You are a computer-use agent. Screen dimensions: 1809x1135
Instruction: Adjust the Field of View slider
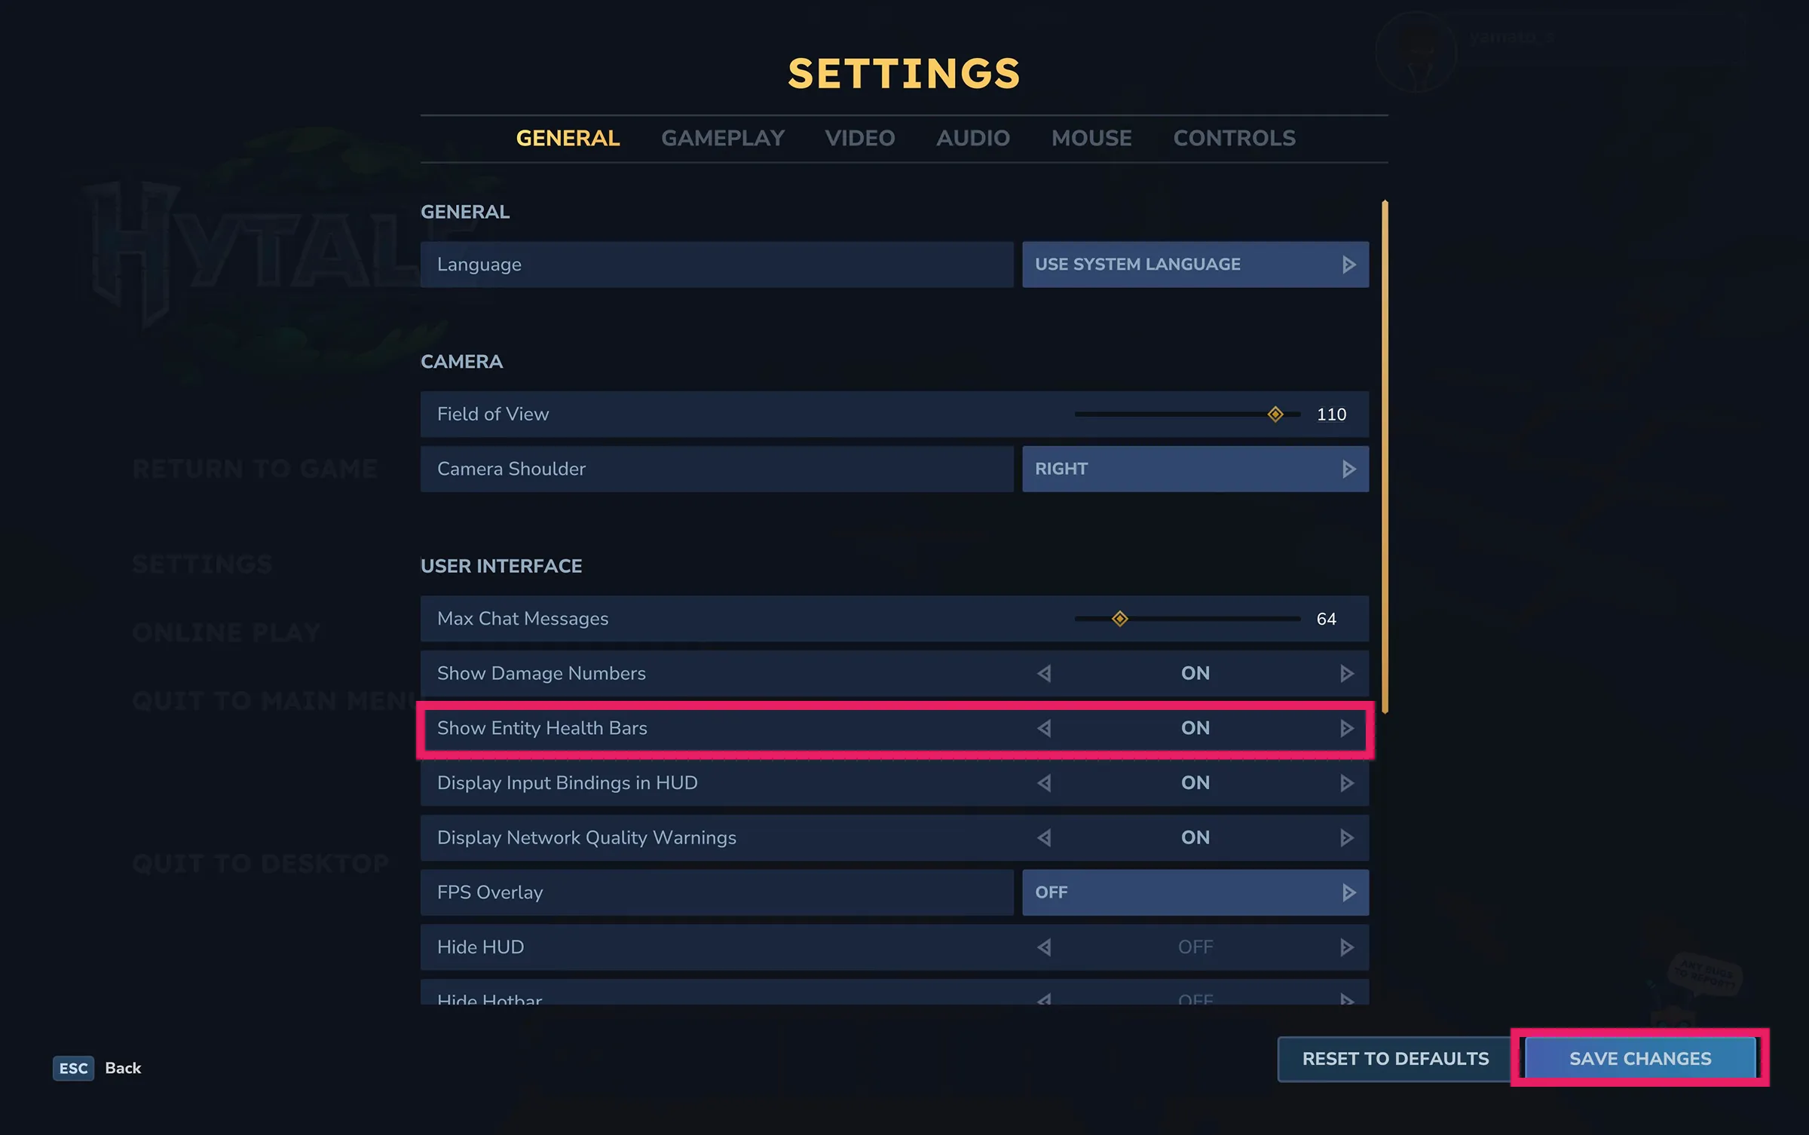click(1275, 414)
